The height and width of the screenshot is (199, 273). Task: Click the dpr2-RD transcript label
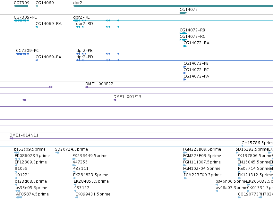[x=85, y=24]
